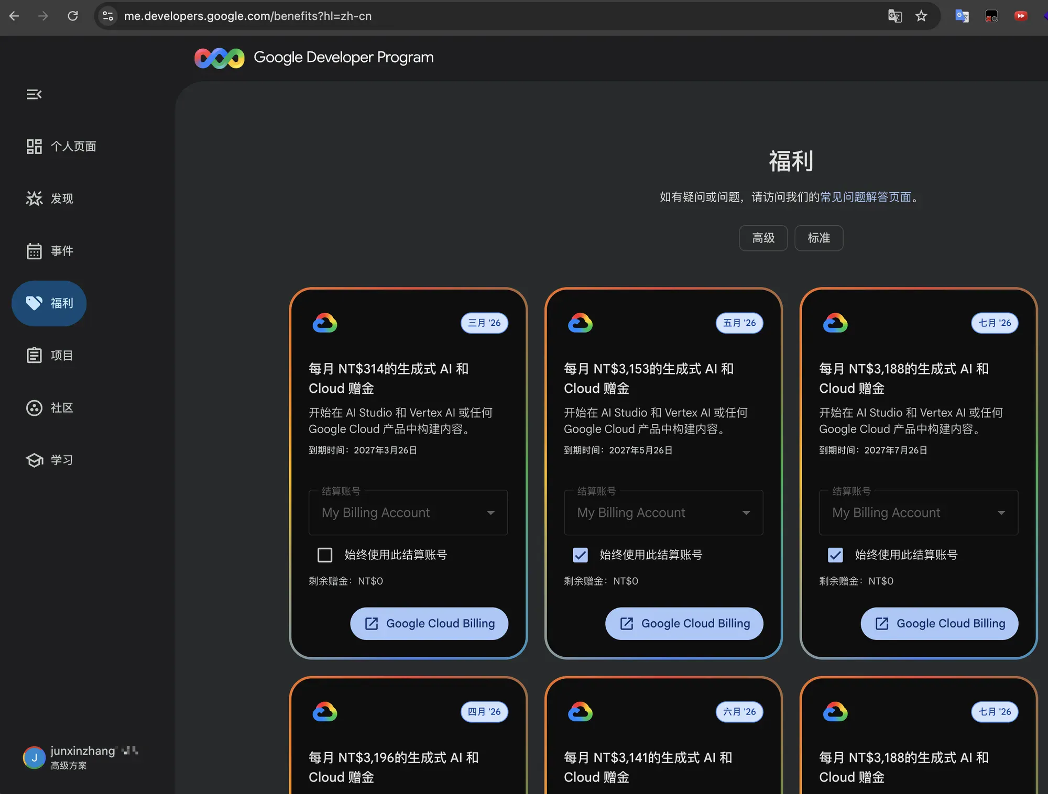Viewport: 1048px width, 794px height.
Task: Click the Google Developer Program logo
Action: click(220, 58)
